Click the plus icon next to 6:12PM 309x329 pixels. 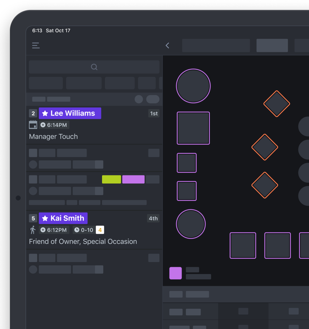tap(43, 230)
